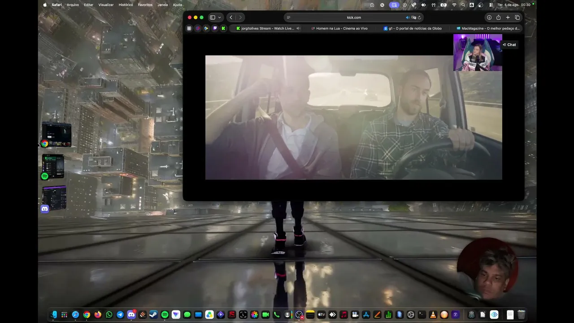
Task: Open Telegram from the Dock
Action: point(120,315)
